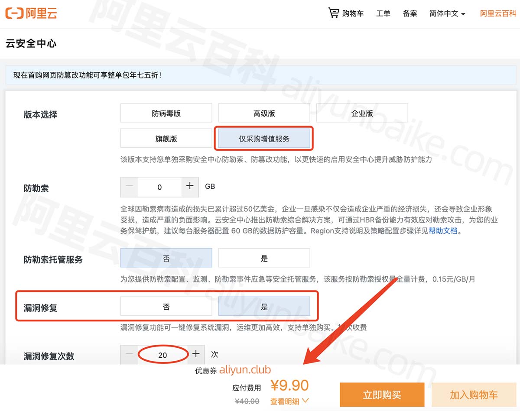The image size is (520, 411).
Task: Click the 漏洞修复次数 label
Action: click(x=49, y=356)
